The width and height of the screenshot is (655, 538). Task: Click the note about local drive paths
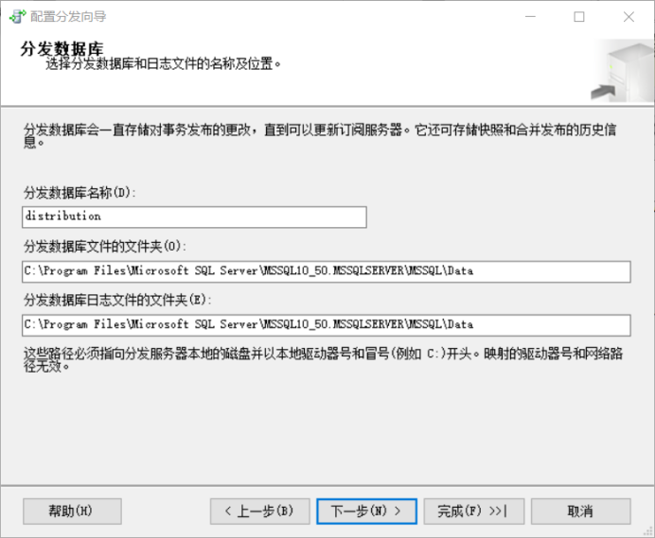coord(322,358)
